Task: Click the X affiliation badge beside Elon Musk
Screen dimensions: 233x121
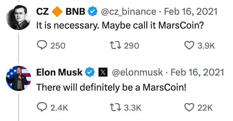Action: tap(103, 72)
